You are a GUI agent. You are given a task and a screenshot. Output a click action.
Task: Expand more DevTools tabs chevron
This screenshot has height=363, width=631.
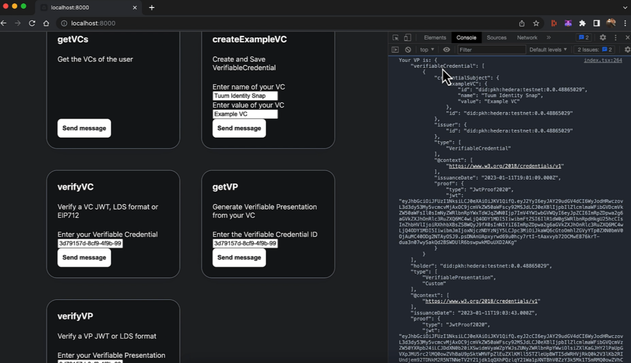[x=549, y=37]
